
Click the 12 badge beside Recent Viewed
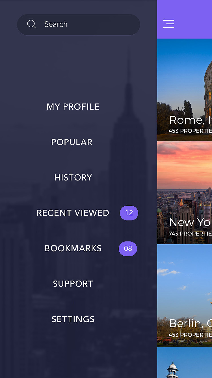(x=129, y=213)
